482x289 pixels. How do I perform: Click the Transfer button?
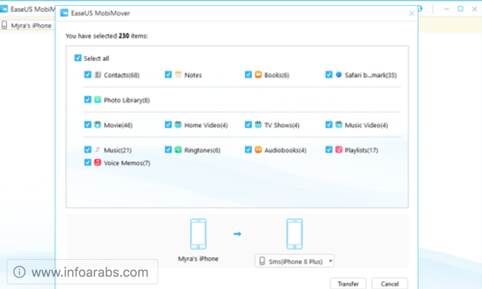click(x=348, y=284)
